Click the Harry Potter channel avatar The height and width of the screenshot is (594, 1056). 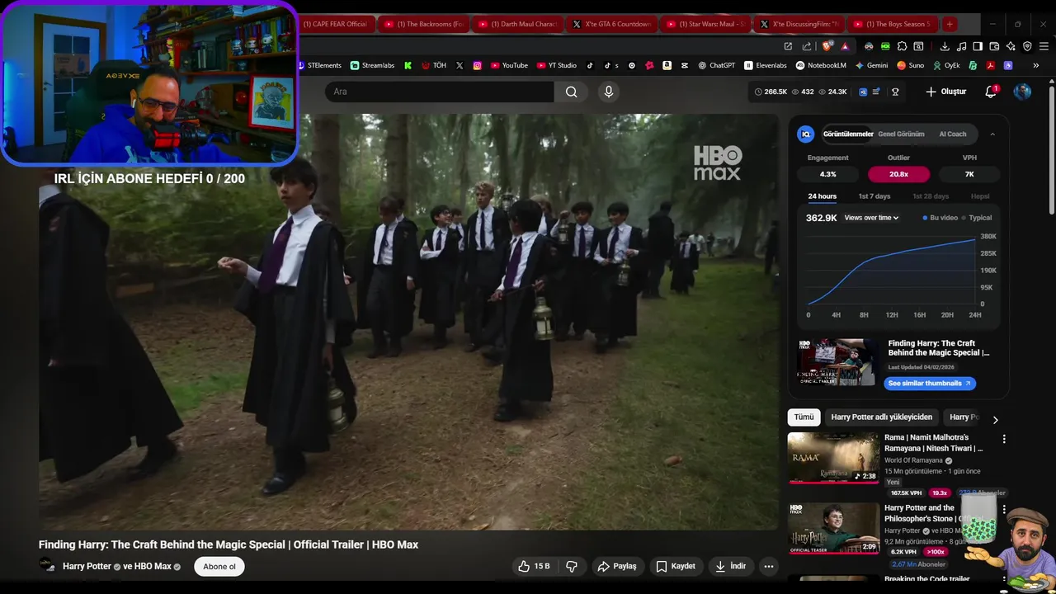[47, 566]
